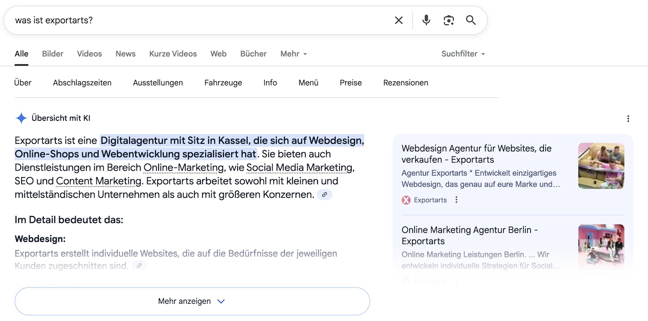Switch to the Videos tab

pyautogui.click(x=89, y=54)
